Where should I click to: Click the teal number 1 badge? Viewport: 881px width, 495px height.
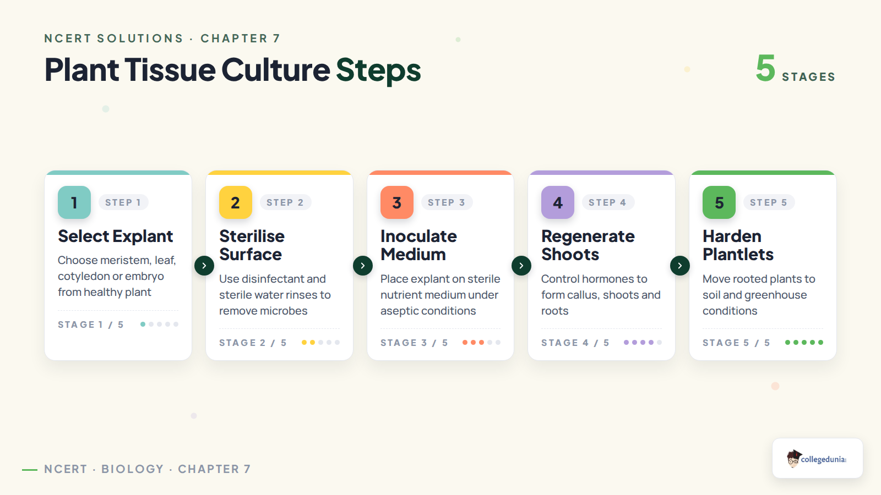point(74,202)
